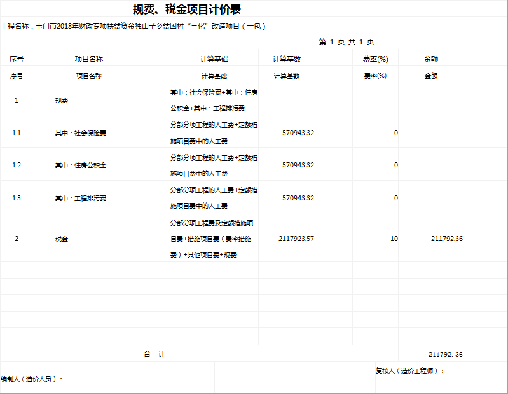The height and width of the screenshot is (394, 508).
Task: Click the 其中：工程排污费 cell
Action: coord(81,199)
